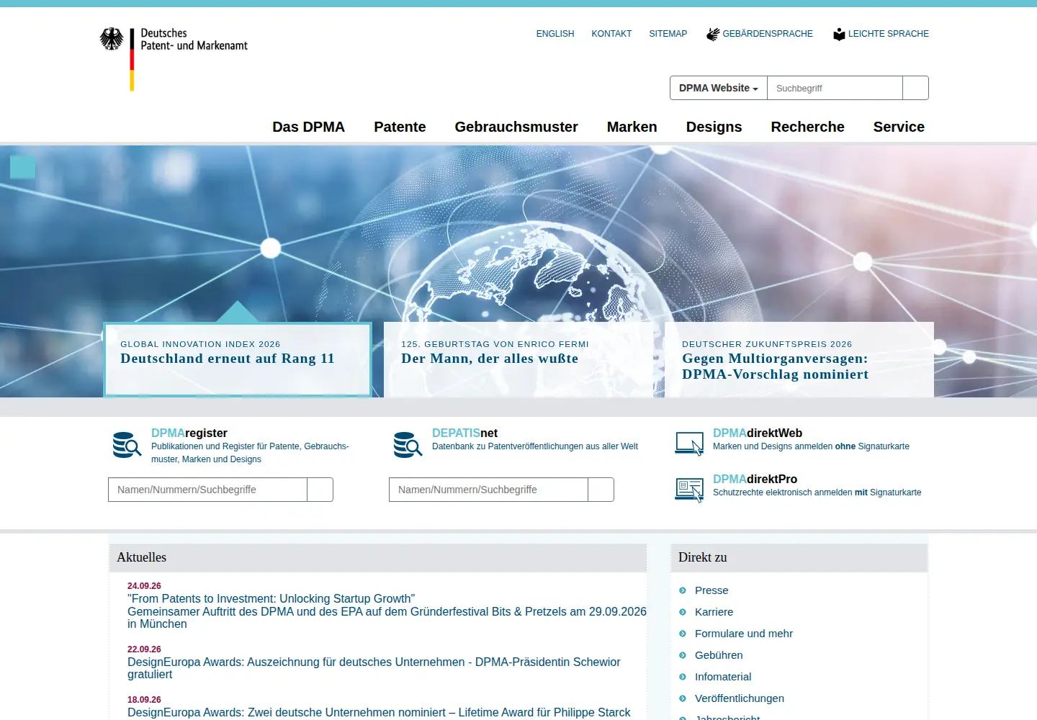Click the Direkt zu section heading
This screenshot has width=1037, height=720.
(703, 557)
